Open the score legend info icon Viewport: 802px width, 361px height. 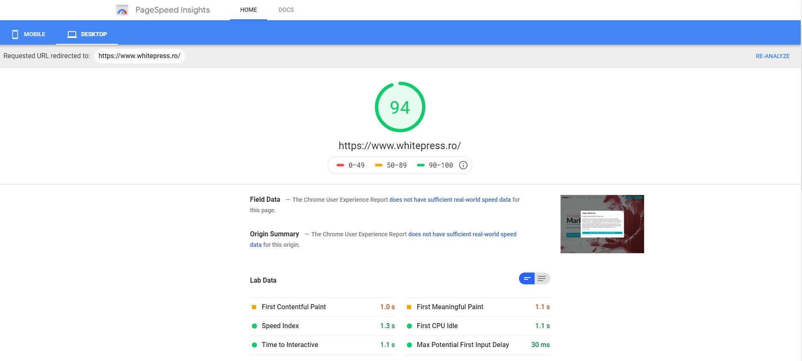[463, 165]
